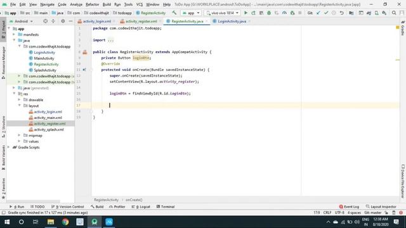Click override gutter icon beside onCreate

(x=84, y=70)
